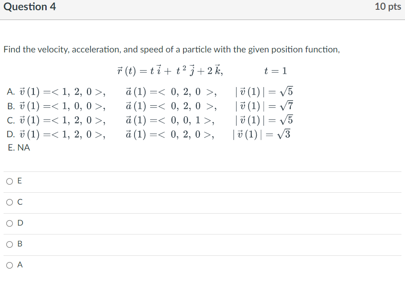Click the Question 4 header
Screen dimensions: 405x282
click(x=29, y=7)
